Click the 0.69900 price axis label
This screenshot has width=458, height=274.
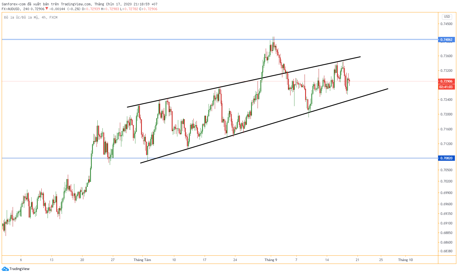pos(446,193)
